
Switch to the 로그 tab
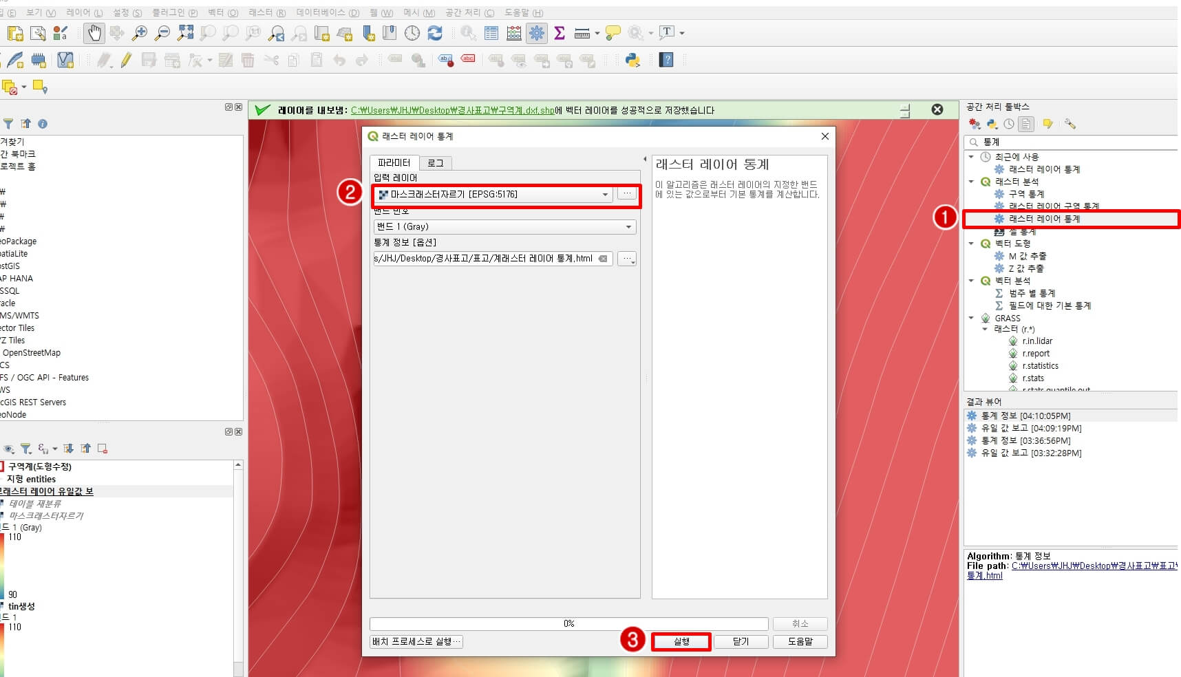[x=435, y=163]
